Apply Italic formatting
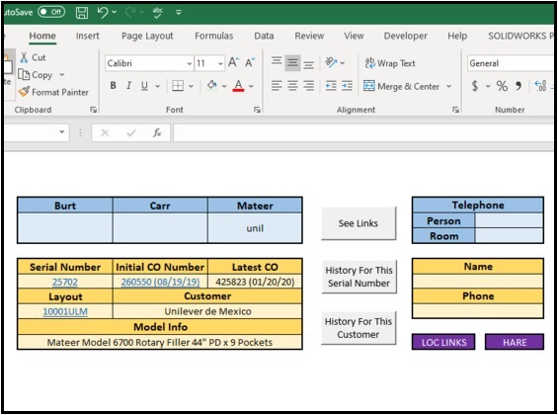Viewport: 558px width, 415px height. [128, 85]
